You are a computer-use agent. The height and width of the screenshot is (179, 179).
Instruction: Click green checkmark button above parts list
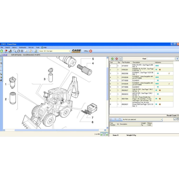(112, 59)
